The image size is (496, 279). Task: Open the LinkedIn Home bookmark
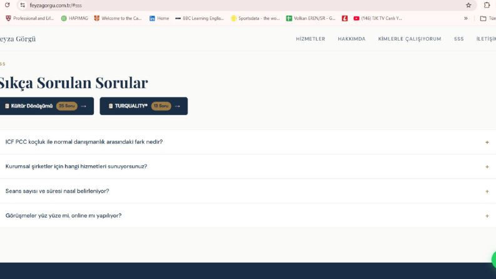pyautogui.click(x=159, y=18)
